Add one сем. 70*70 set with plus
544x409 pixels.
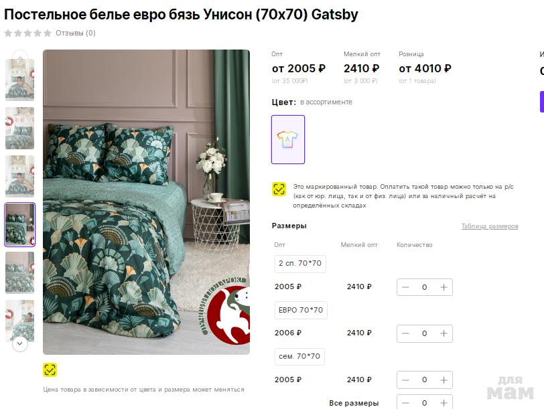pos(444,380)
